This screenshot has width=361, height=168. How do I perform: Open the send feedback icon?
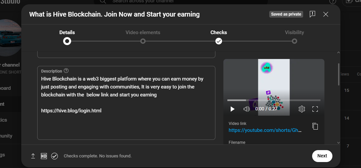pyautogui.click(x=312, y=14)
